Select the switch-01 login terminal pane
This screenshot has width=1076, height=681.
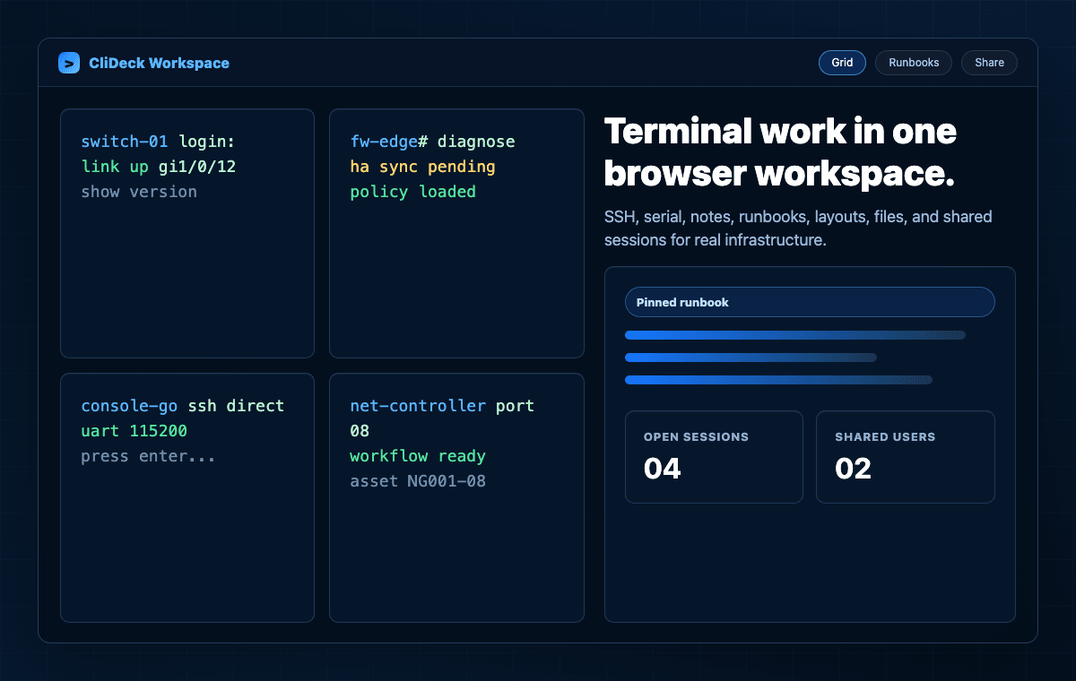187,234
